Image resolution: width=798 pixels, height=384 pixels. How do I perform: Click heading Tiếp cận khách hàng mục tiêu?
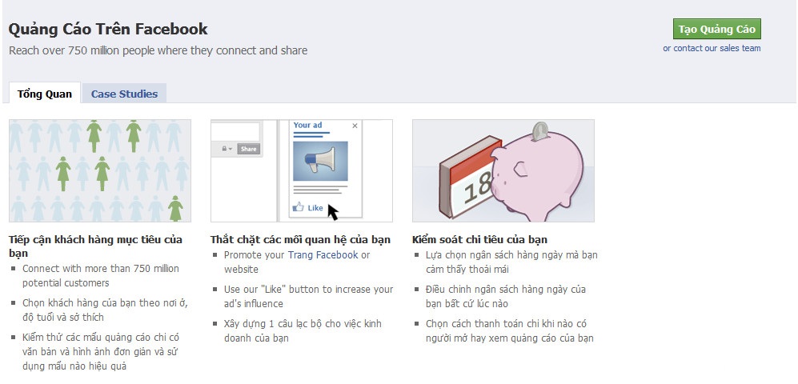[x=96, y=246]
